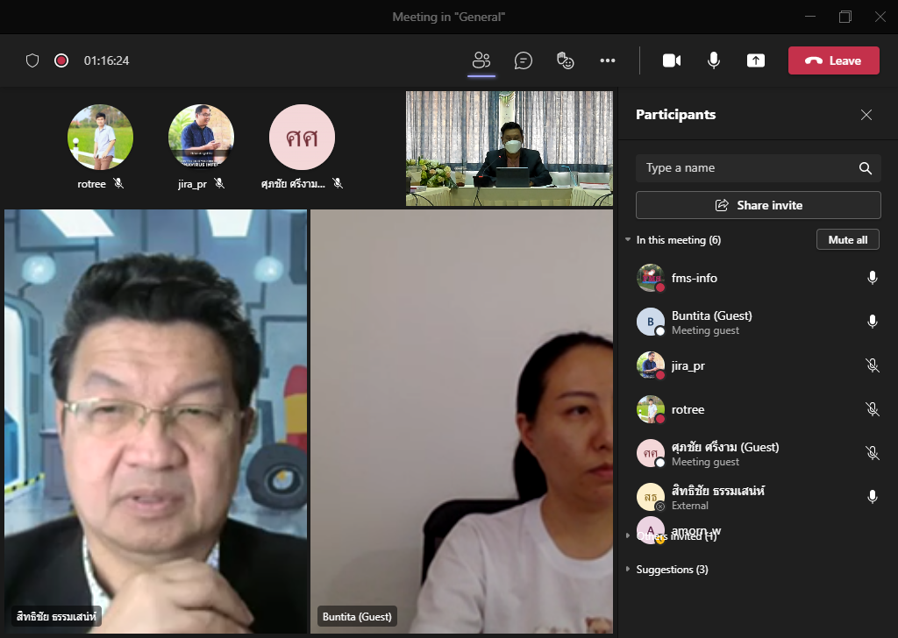Image resolution: width=898 pixels, height=638 pixels.
Task: Click the shield security icon
Action: tap(32, 60)
